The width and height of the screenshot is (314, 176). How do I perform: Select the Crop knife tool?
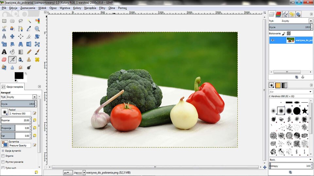[x=29, y=36]
